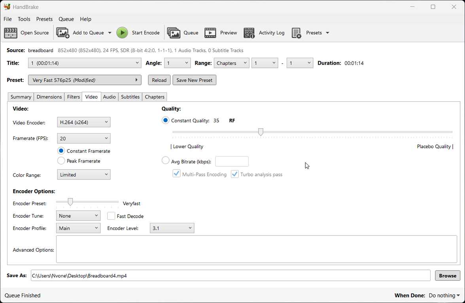465x303 pixels.
Task: Click the Placebo Quality label
Action: 433,146
